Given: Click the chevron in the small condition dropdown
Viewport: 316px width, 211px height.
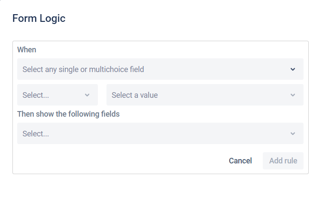Looking at the screenshot, I should pos(87,95).
